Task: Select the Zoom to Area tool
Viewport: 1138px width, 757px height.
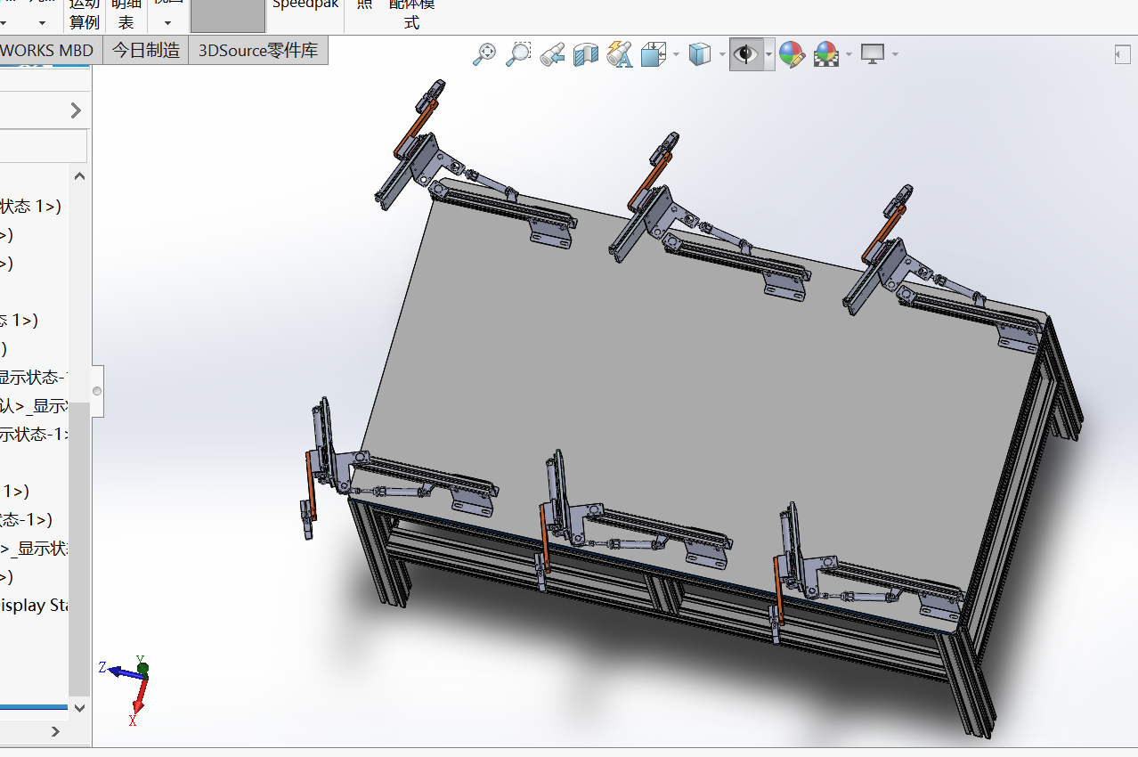Action: [x=518, y=54]
